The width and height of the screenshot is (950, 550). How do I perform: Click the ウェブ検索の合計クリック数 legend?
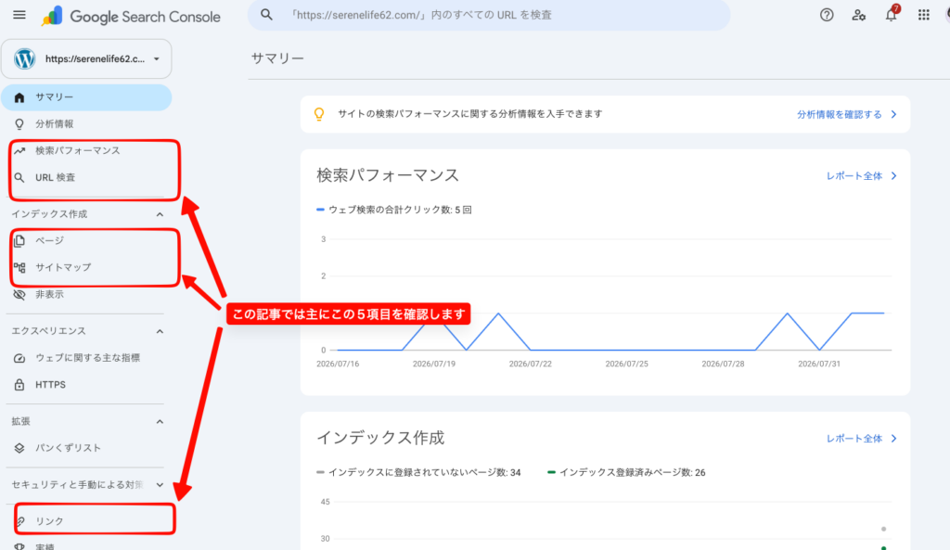pyautogui.click(x=393, y=210)
